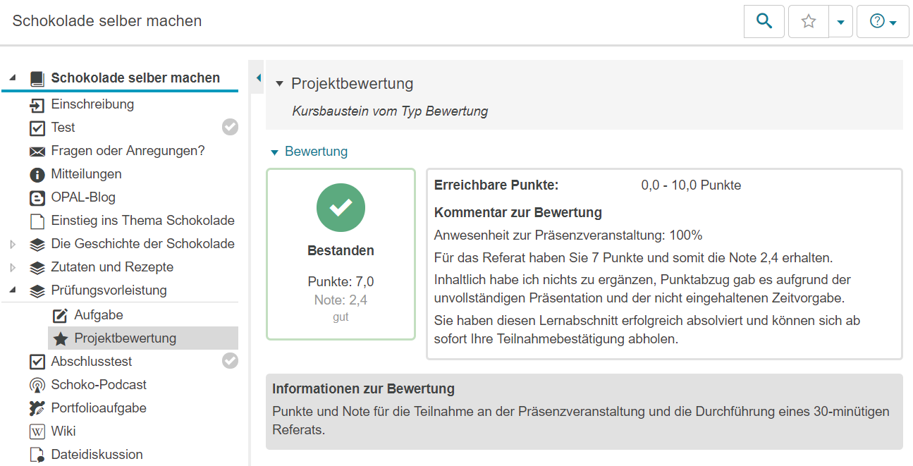Toggle the star to bookmark this course
Image resolution: width=913 pixels, height=466 pixels.
tap(807, 21)
